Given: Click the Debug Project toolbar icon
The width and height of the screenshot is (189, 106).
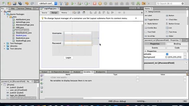Looking at the screenshot, I should point(79,4).
